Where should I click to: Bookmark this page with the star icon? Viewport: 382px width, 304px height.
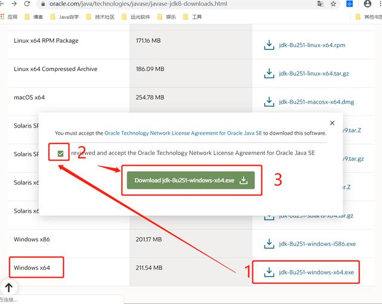[x=333, y=4]
